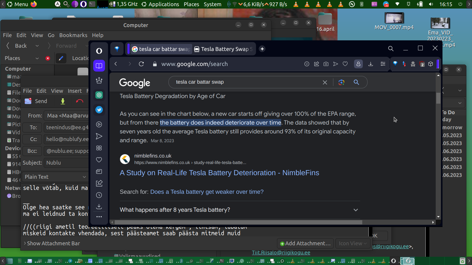The image size is (472, 265).
Task: Click the snapshot camera icon in address bar
Action: tap(326, 64)
